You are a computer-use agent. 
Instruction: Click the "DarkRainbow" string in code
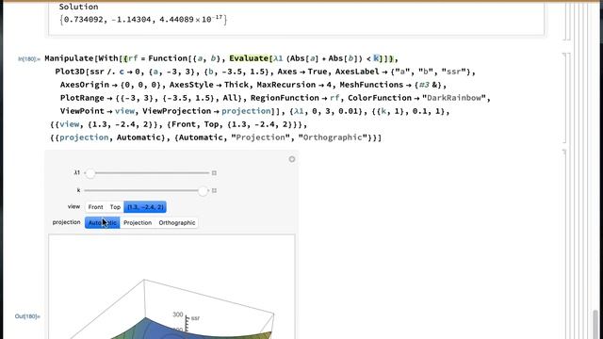coord(454,98)
